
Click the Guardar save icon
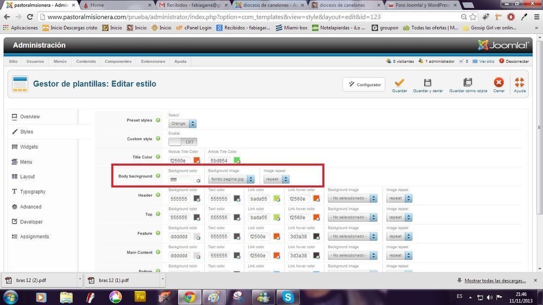399,83
